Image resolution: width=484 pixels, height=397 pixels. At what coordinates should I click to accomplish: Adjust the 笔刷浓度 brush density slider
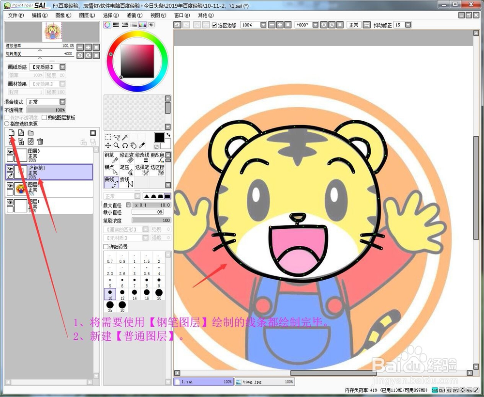[151, 220]
